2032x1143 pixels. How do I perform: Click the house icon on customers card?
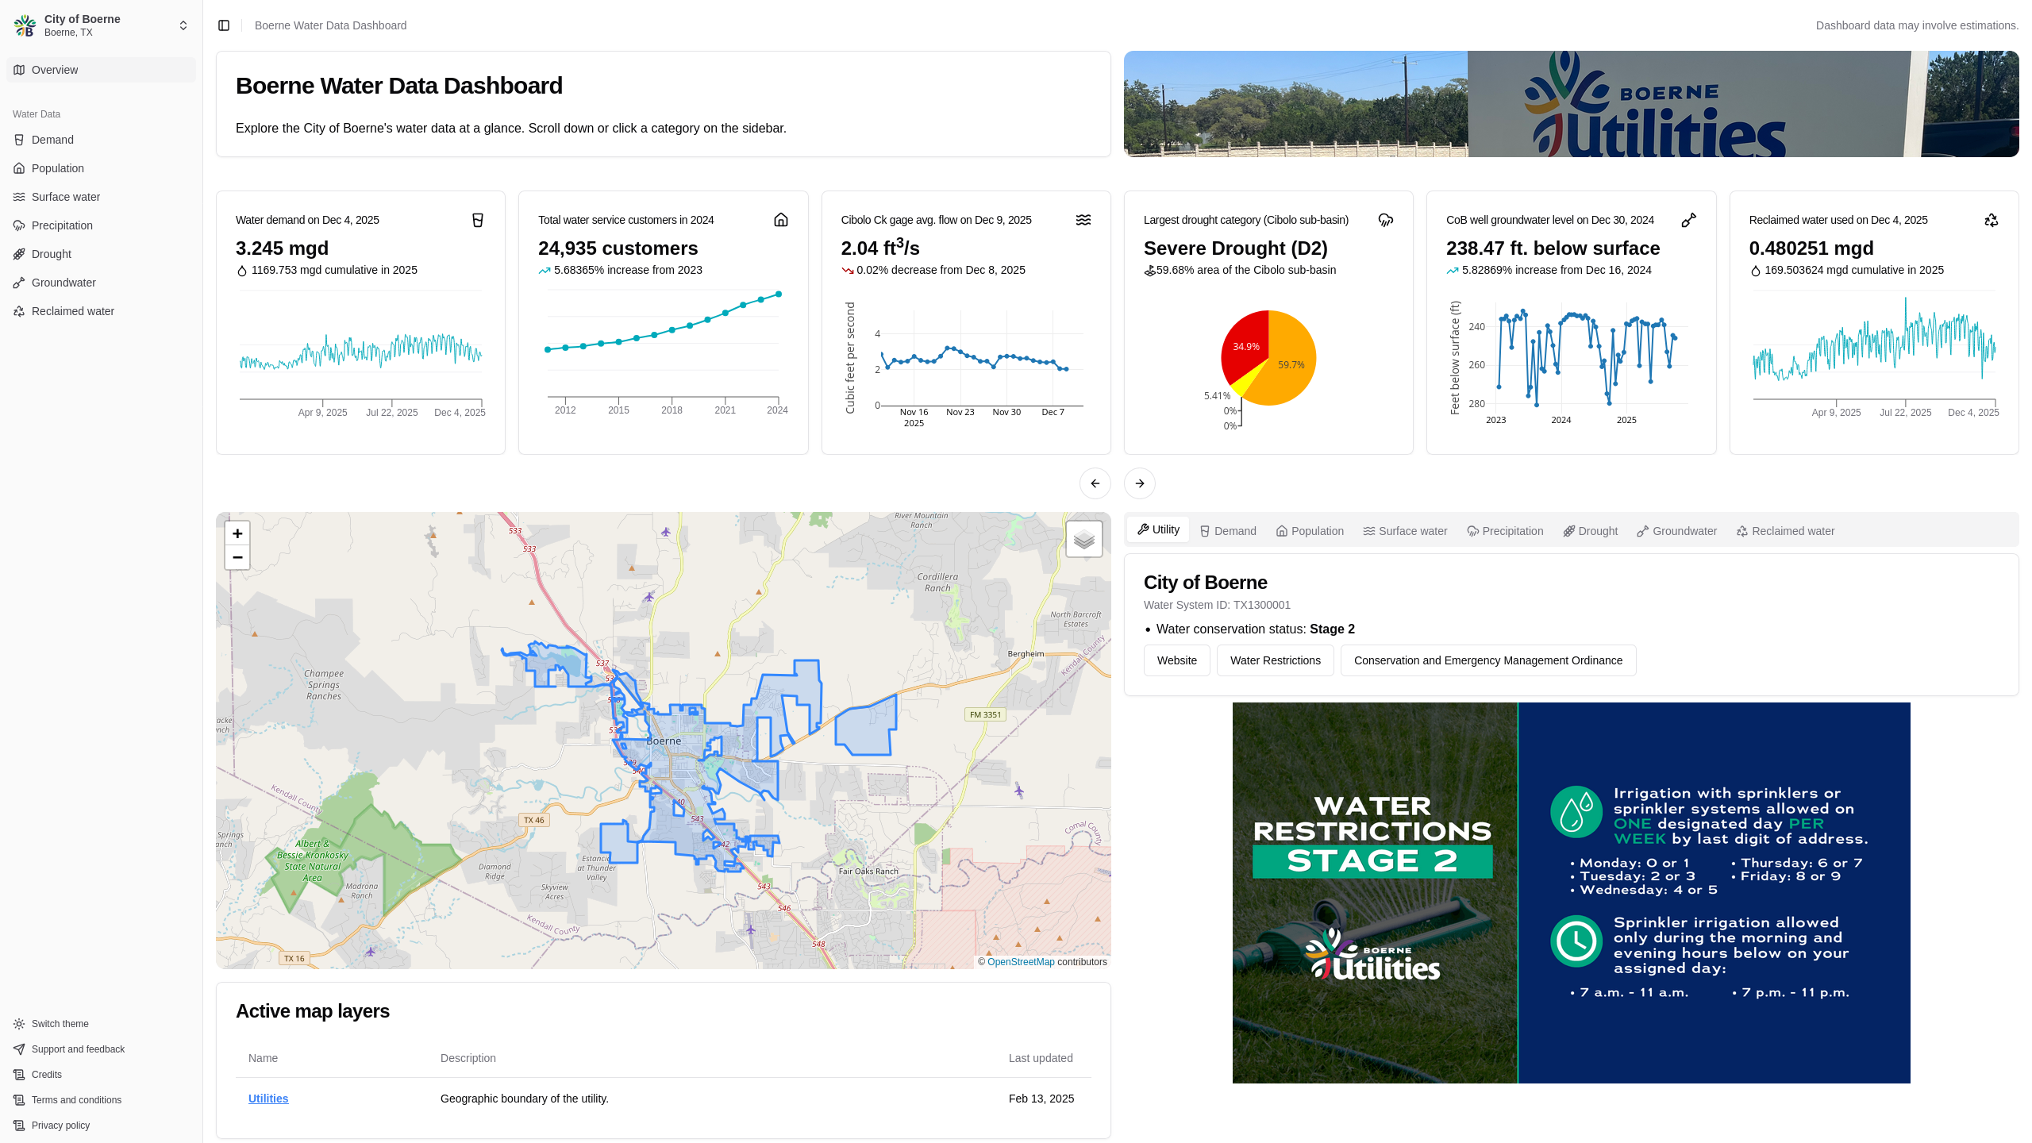point(781,220)
